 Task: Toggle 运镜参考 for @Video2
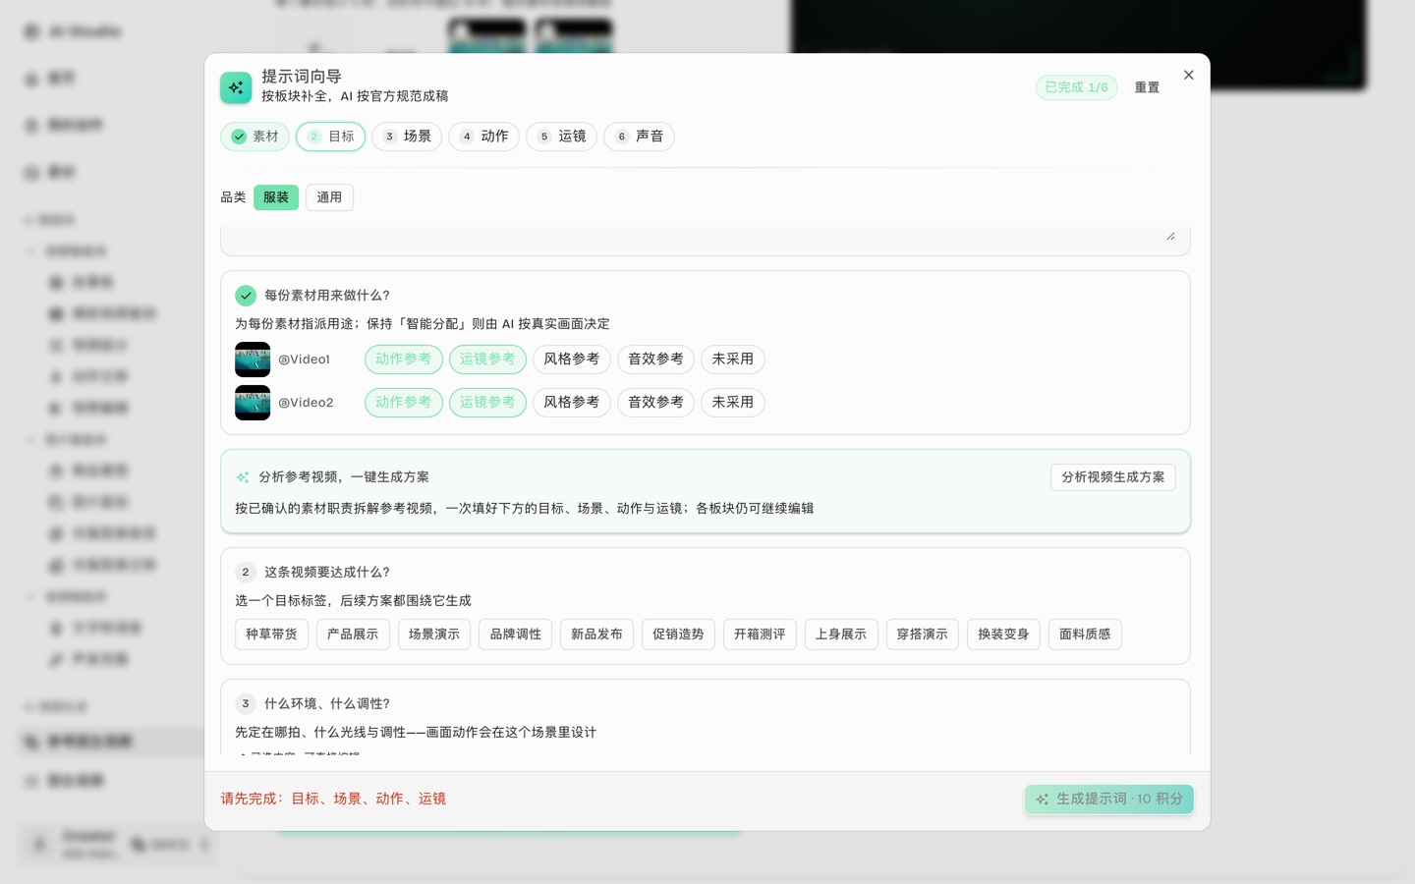[487, 403]
